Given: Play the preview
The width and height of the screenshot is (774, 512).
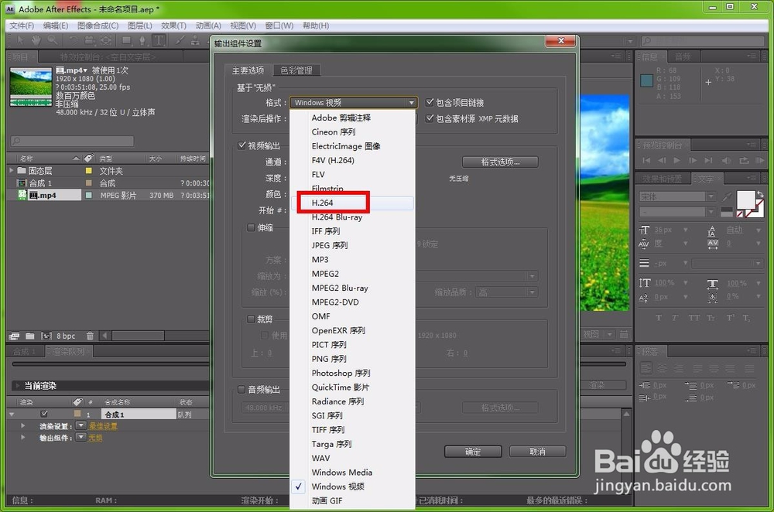Looking at the screenshot, I should point(676,160).
